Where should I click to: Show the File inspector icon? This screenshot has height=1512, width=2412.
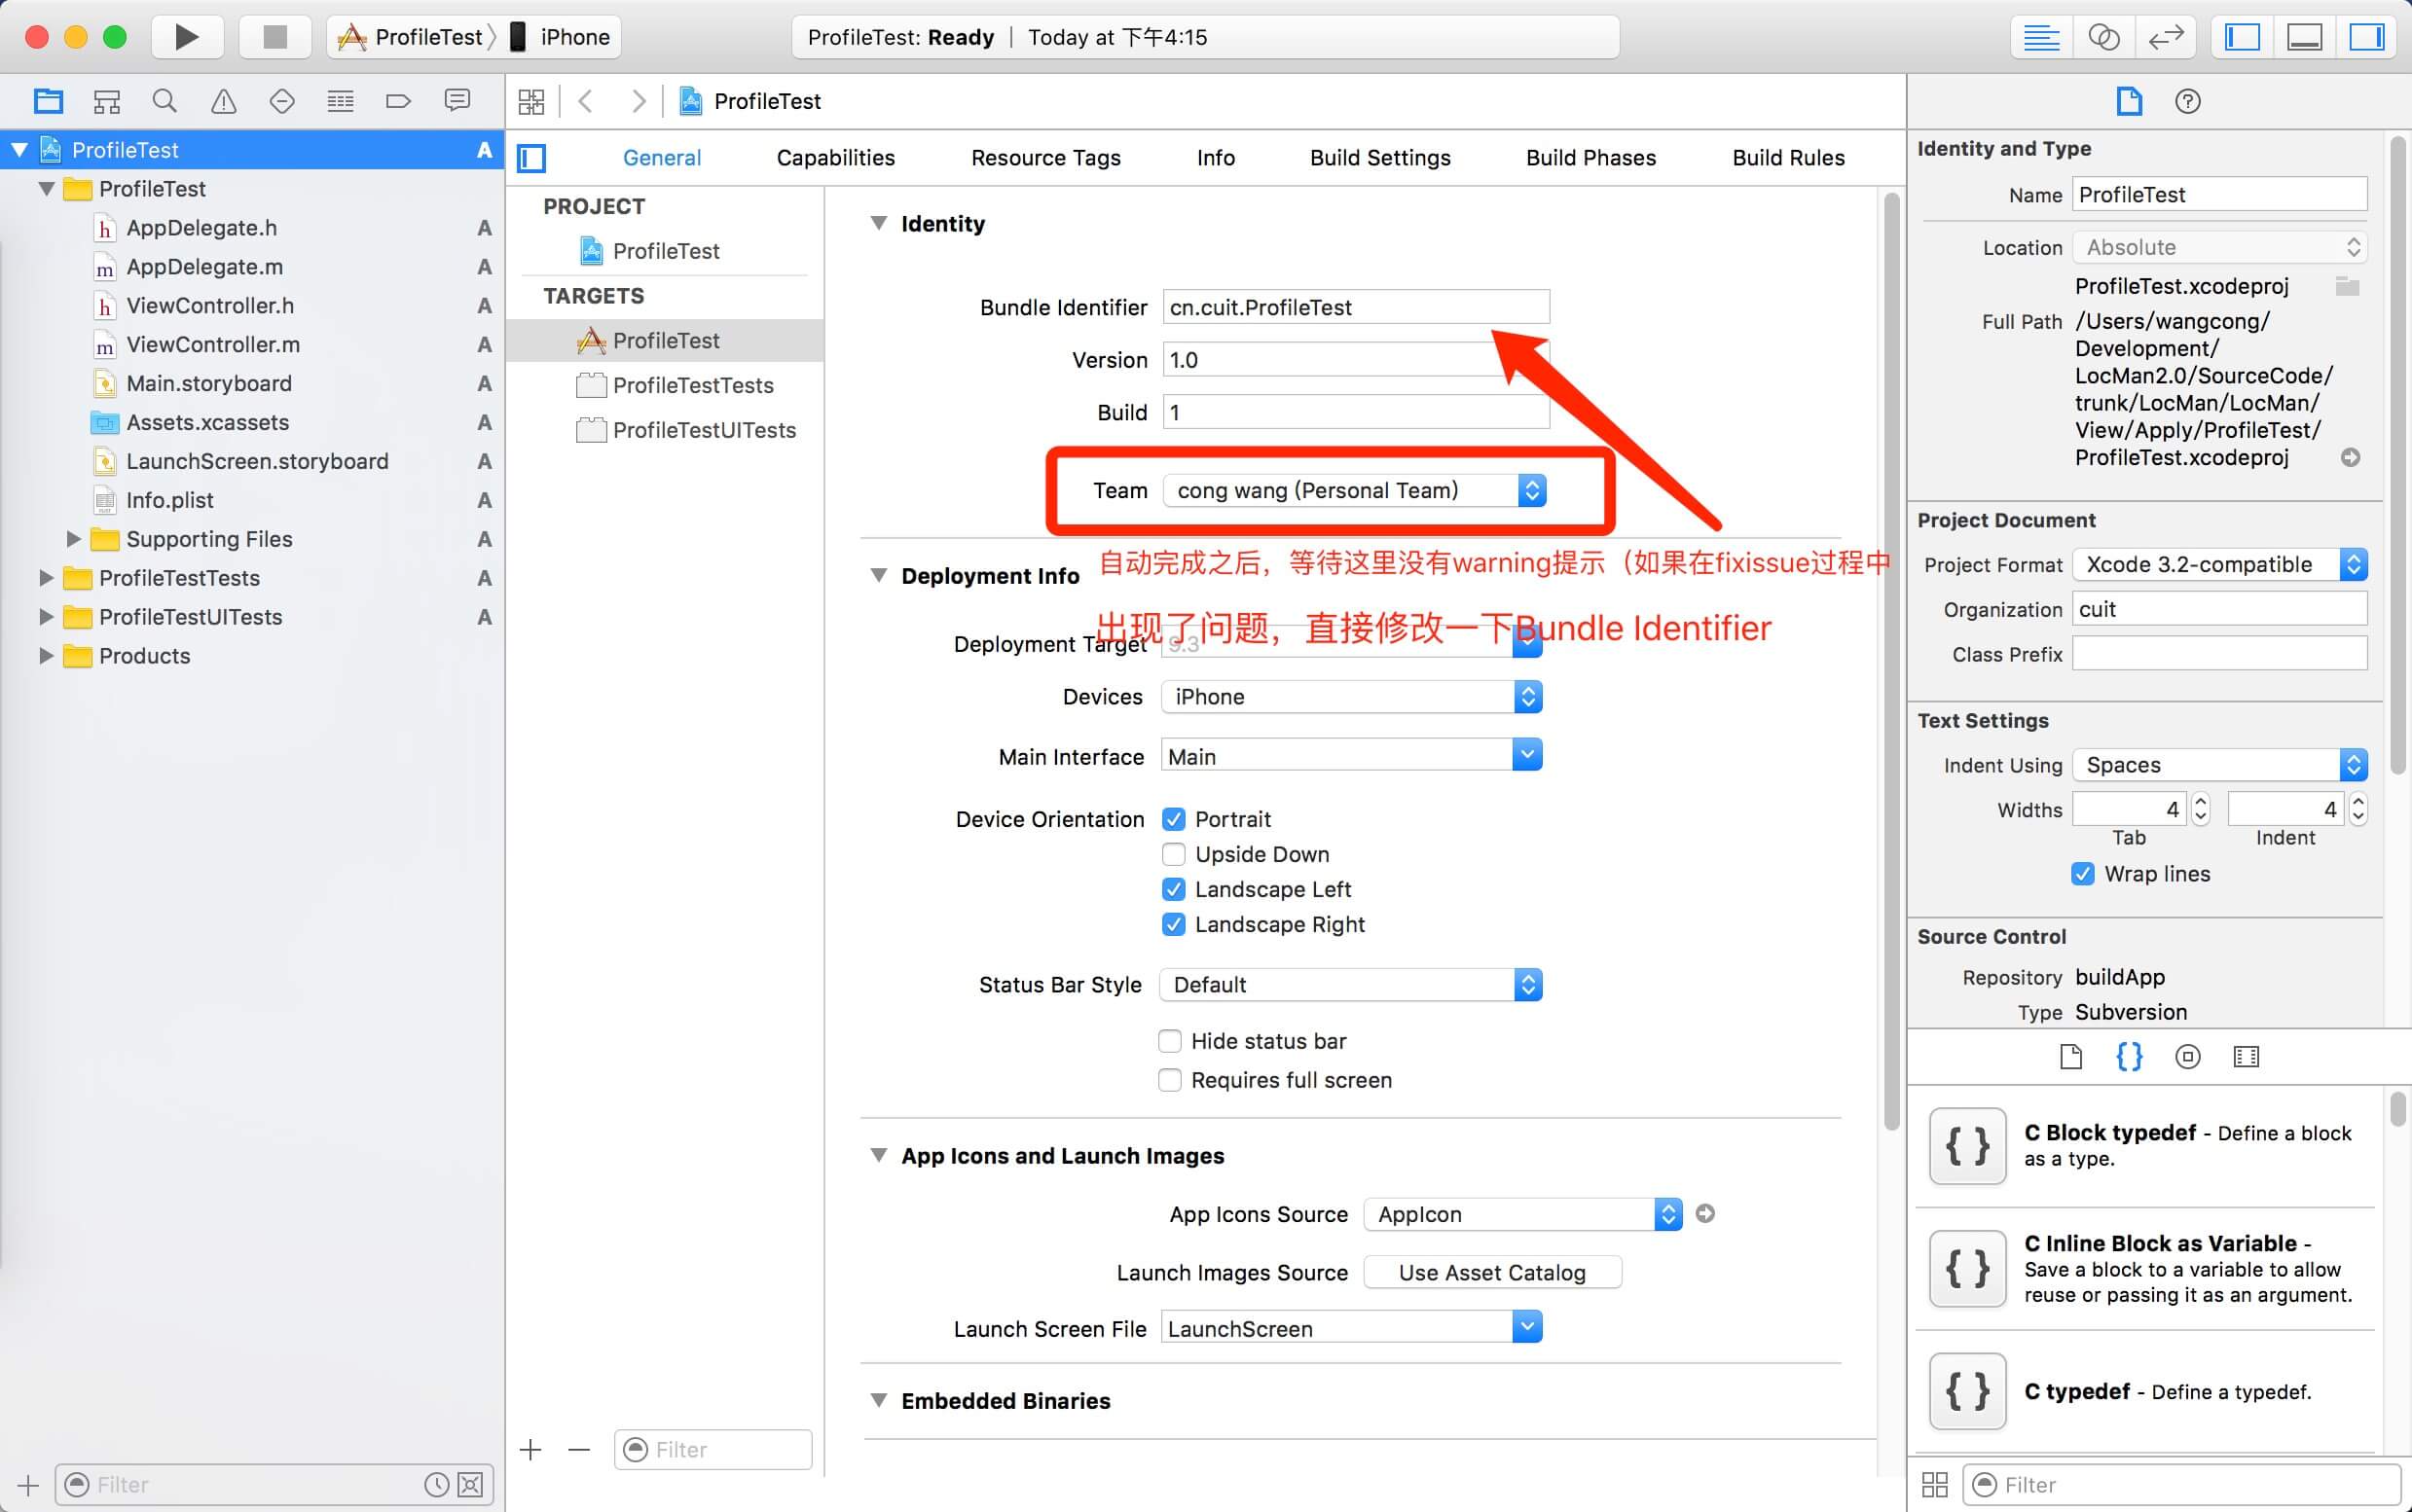coord(2129,101)
